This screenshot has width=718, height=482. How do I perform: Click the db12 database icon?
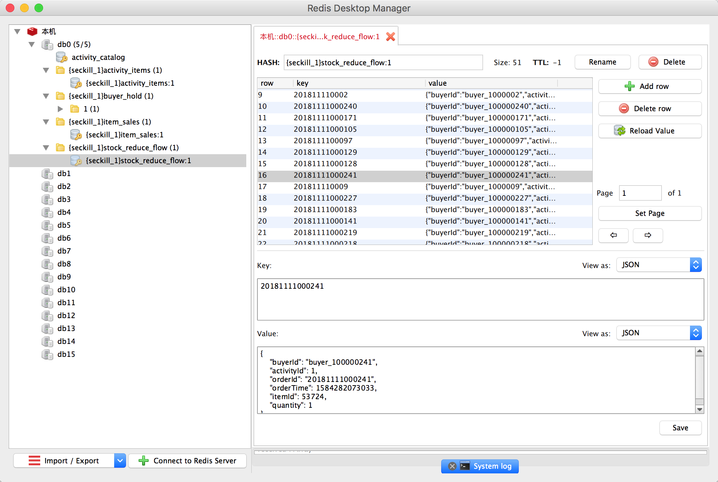coord(47,316)
